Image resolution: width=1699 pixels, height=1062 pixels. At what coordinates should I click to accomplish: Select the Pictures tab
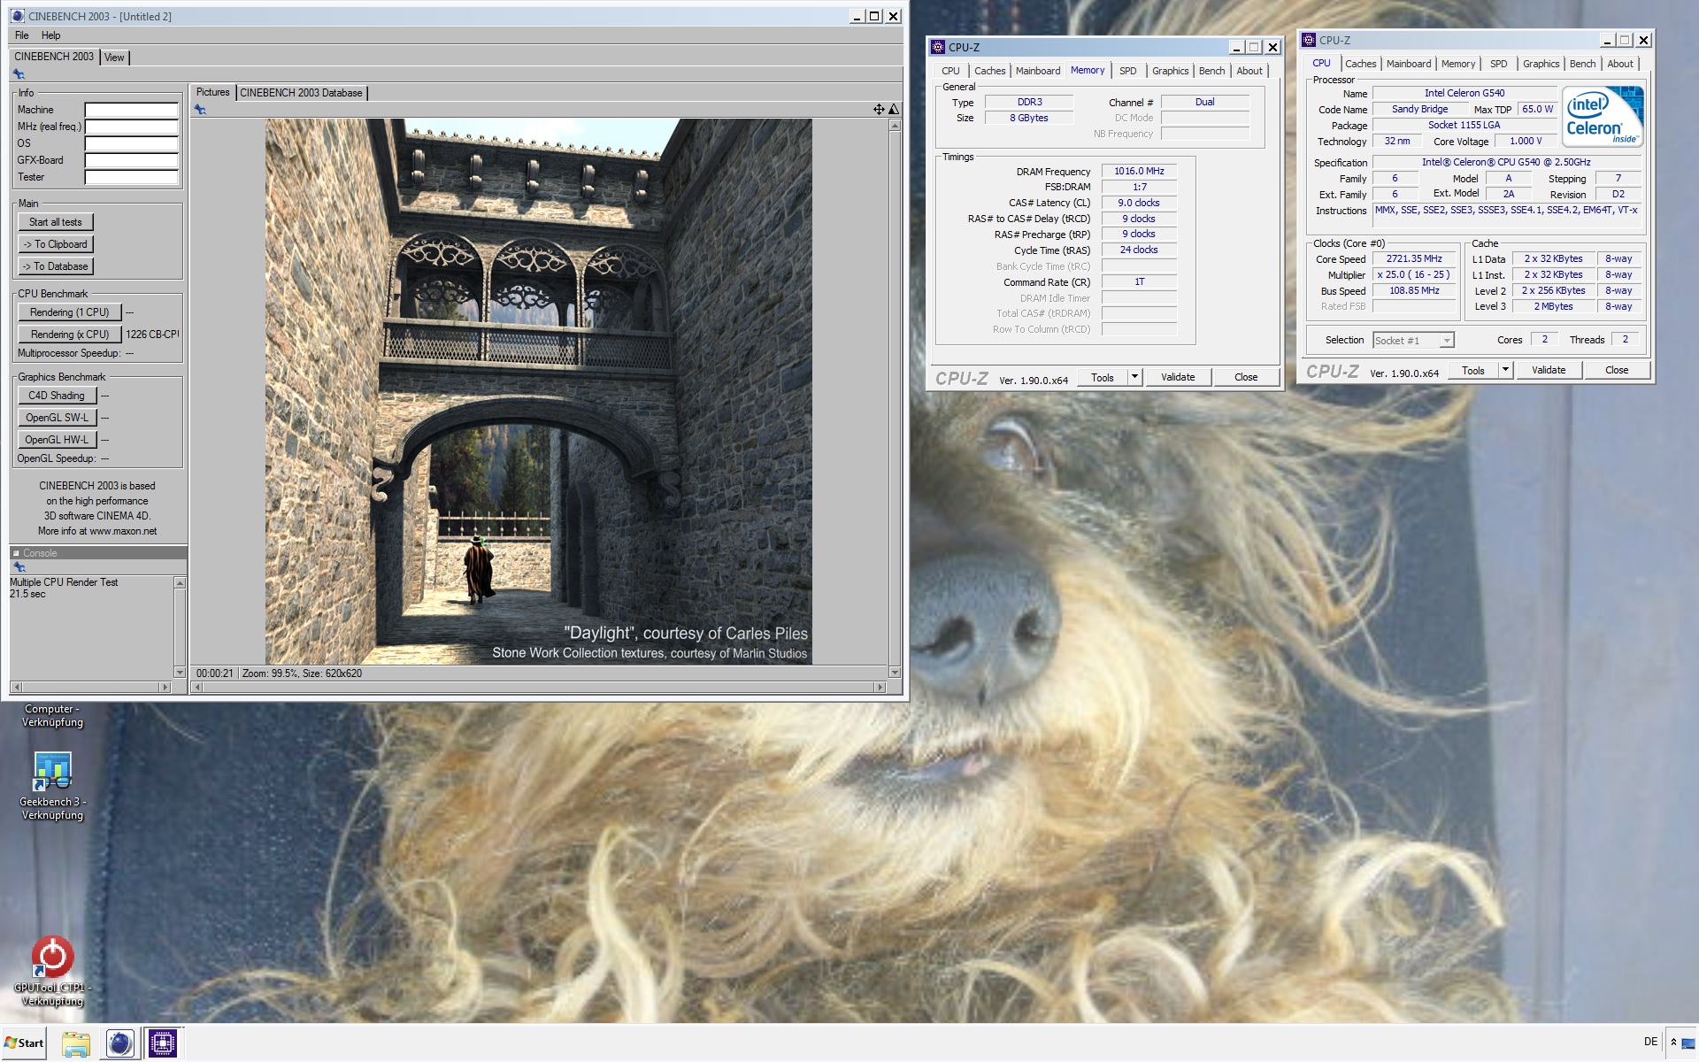coord(212,92)
